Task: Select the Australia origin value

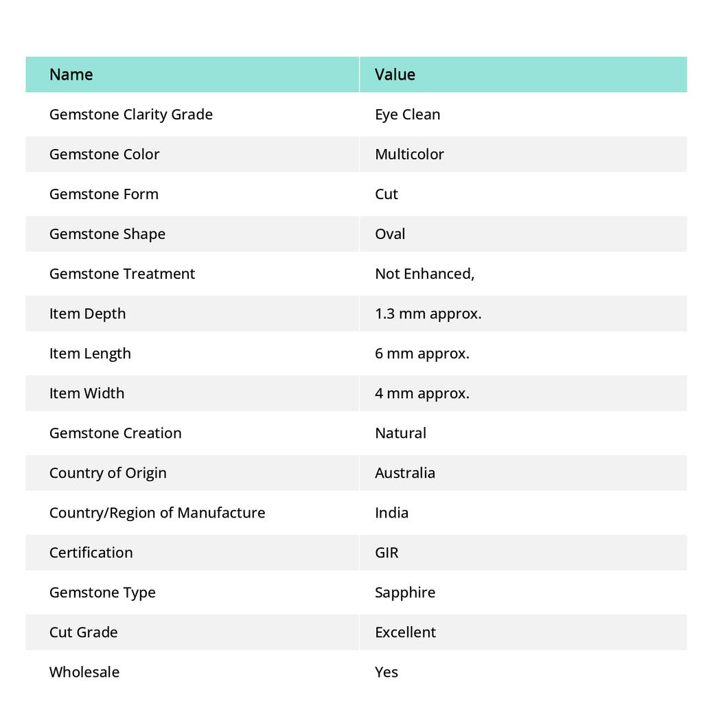Action: click(x=405, y=473)
